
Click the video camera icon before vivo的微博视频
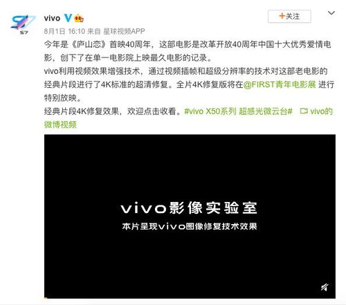(304, 111)
